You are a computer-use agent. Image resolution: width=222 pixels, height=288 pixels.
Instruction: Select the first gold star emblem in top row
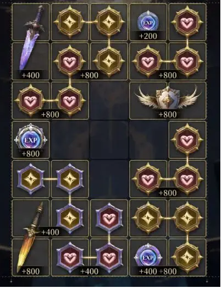(x=70, y=22)
